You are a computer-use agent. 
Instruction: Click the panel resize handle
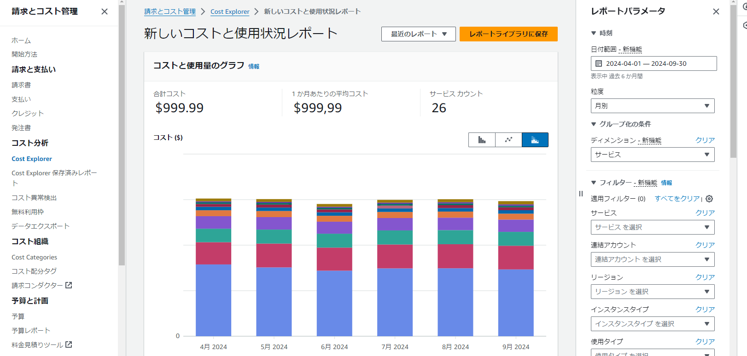coord(581,194)
